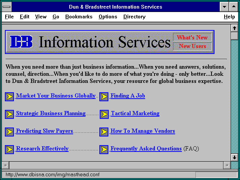
Task: Click the arrow icon beside How To Manage Vendors
Action: tap(104, 132)
